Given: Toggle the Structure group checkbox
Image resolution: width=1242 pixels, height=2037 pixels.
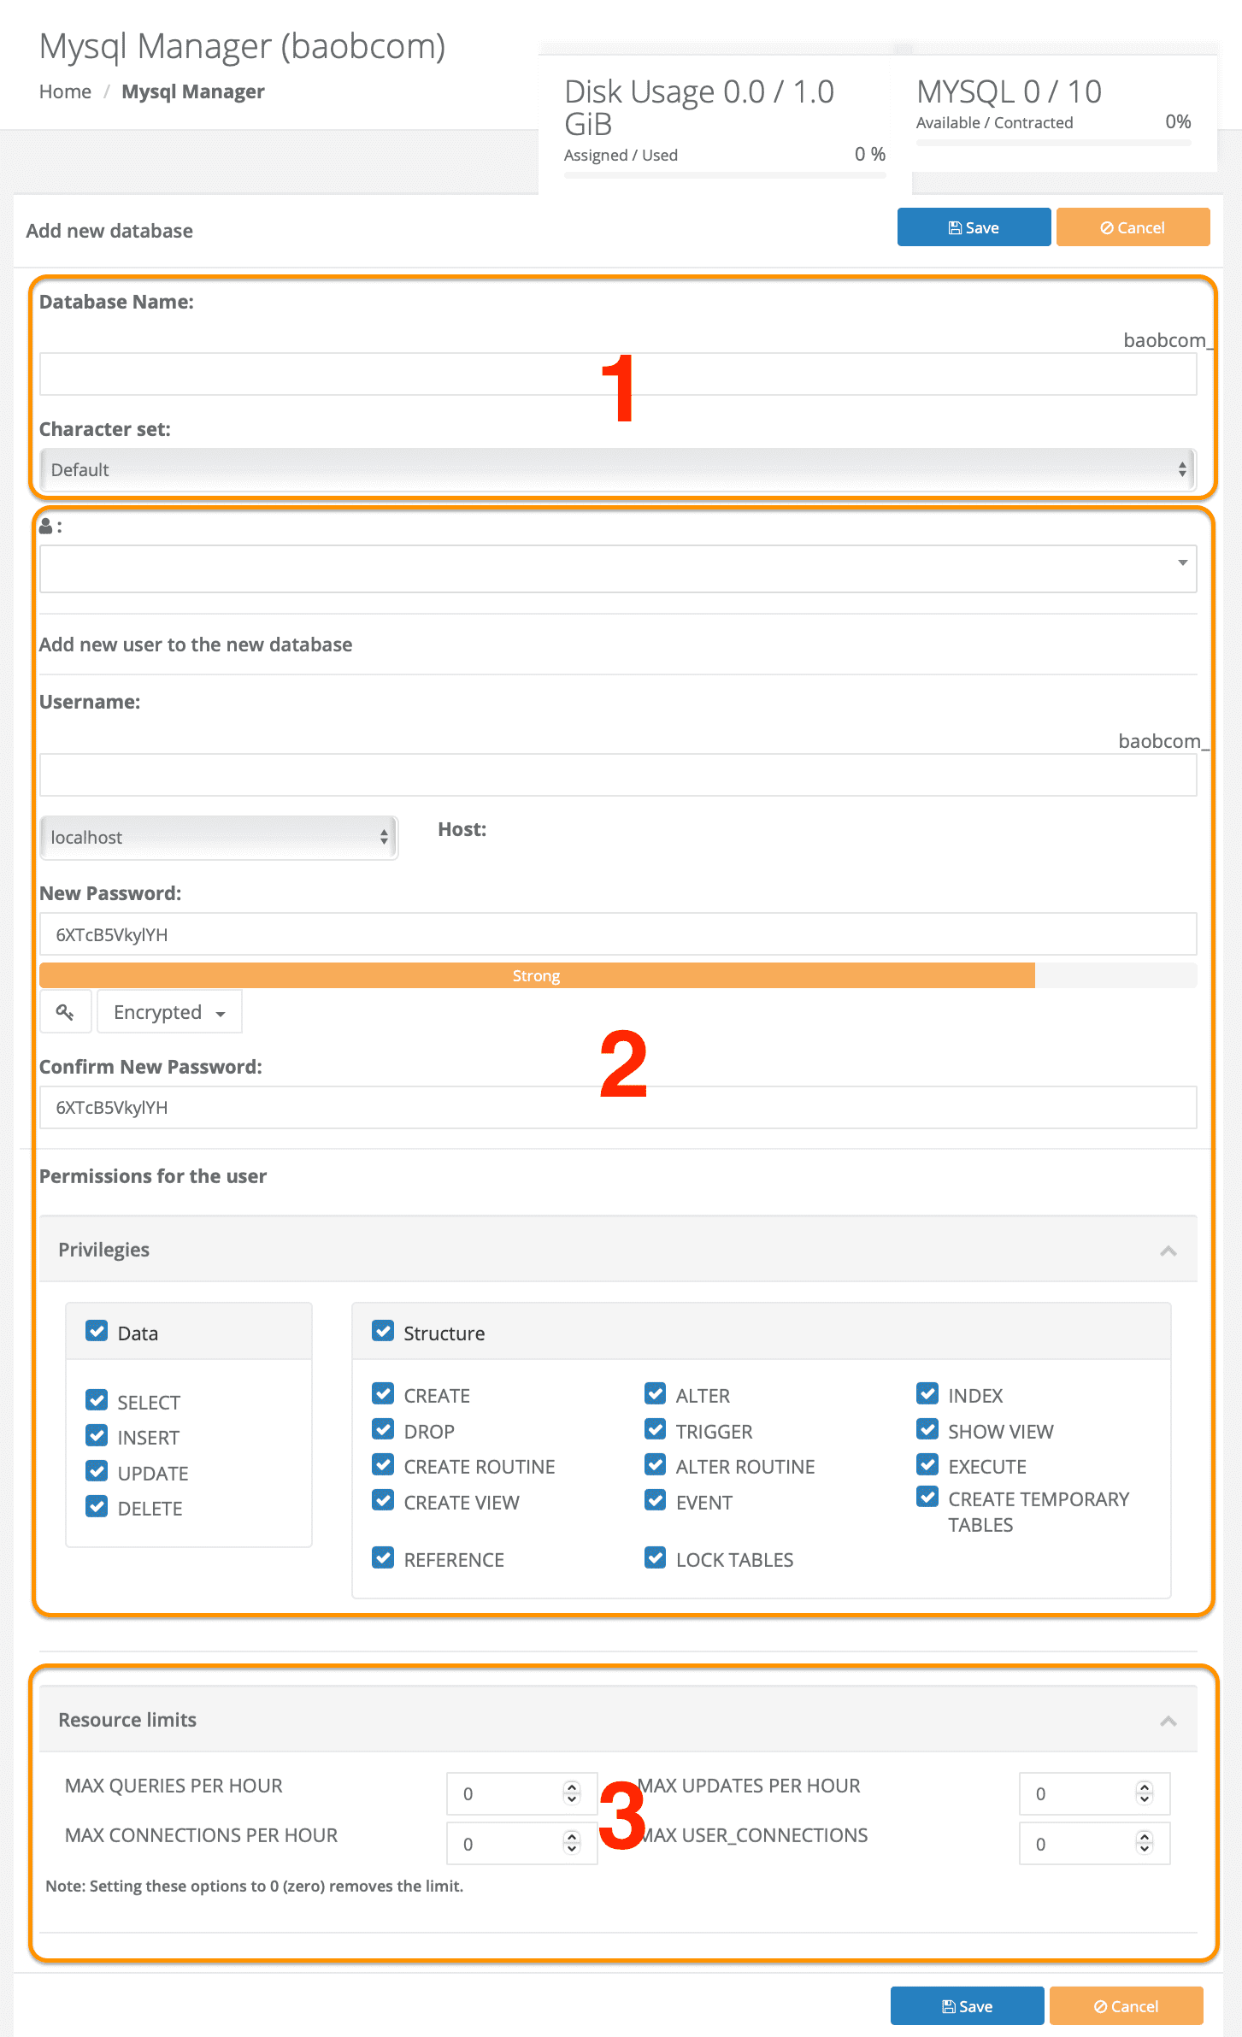Looking at the screenshot, I should click(383, 1332).
